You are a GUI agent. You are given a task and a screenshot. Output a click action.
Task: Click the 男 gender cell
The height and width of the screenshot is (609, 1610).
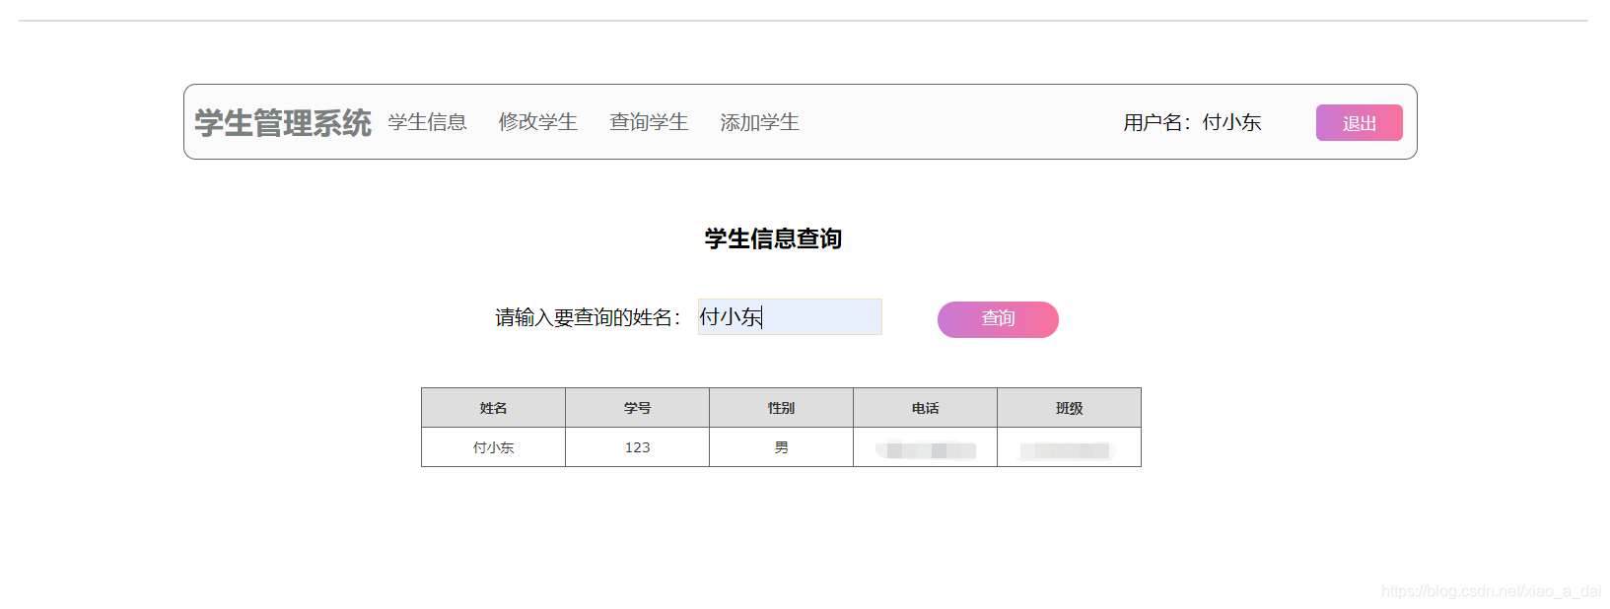(x=781, y=447)
